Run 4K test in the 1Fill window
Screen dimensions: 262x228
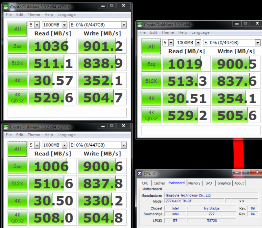(17, 200)
